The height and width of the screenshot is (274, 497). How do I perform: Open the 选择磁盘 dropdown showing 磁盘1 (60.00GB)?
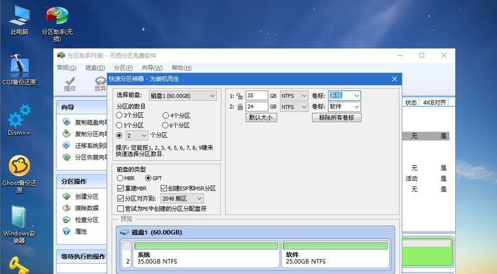(x=183, y=95)
